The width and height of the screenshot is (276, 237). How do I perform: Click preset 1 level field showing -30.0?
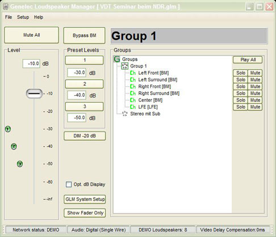click(77, 73)
